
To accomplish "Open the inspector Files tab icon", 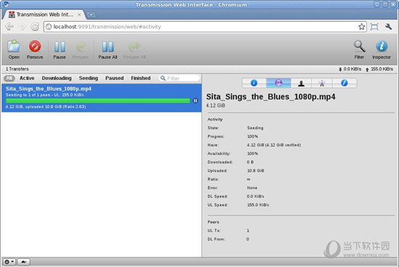I will coord(345,83).
